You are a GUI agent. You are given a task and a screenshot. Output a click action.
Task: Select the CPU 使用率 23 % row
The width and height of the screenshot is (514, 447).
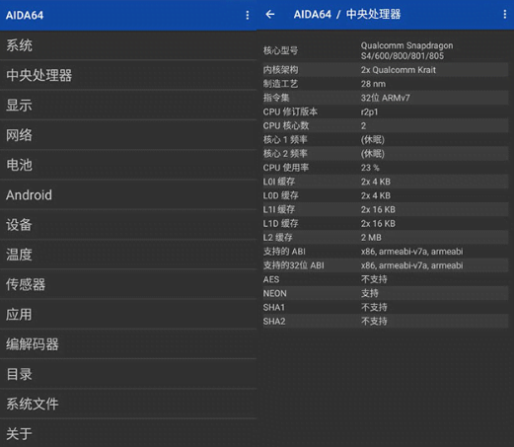point(385,168)
